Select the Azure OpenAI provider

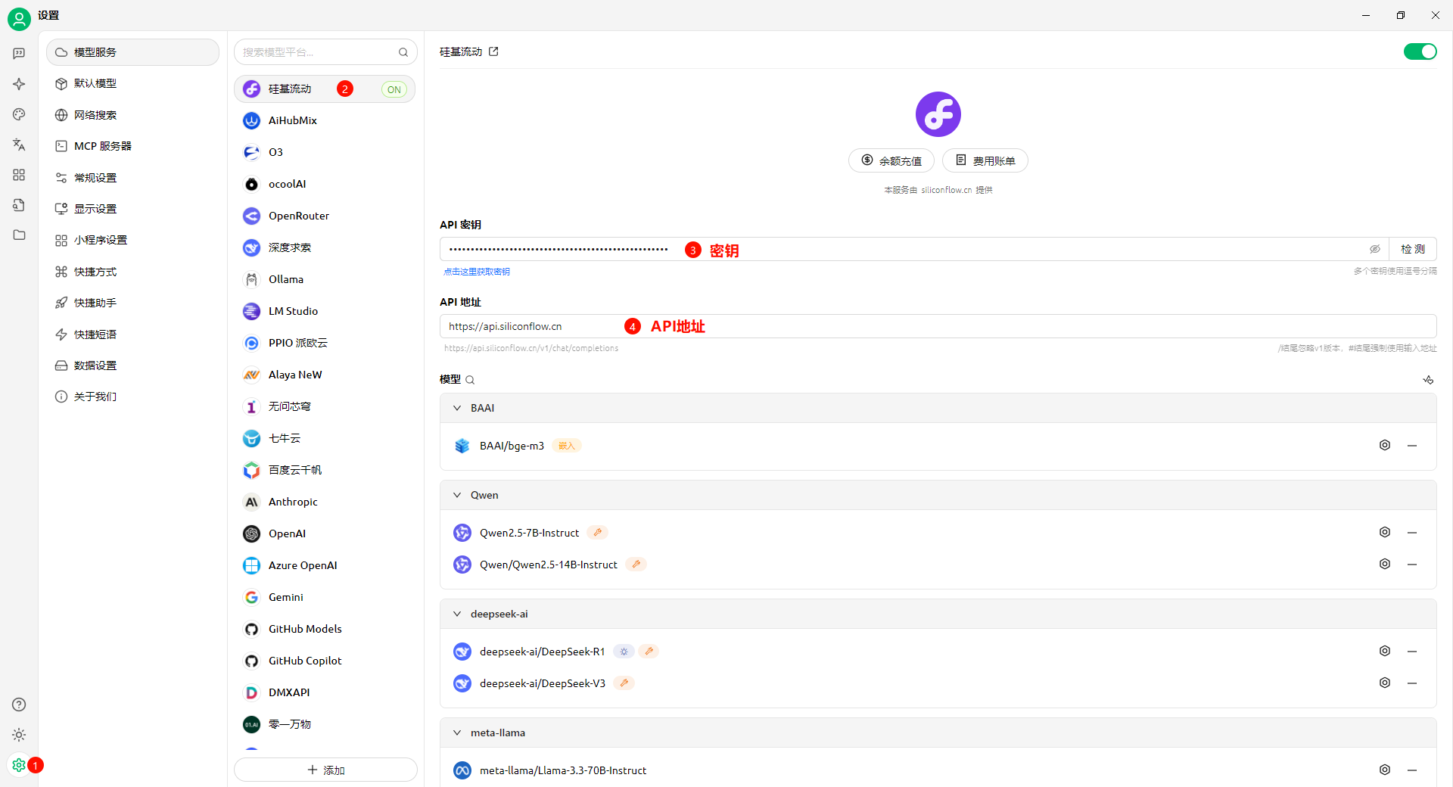[x=325, y=565]
